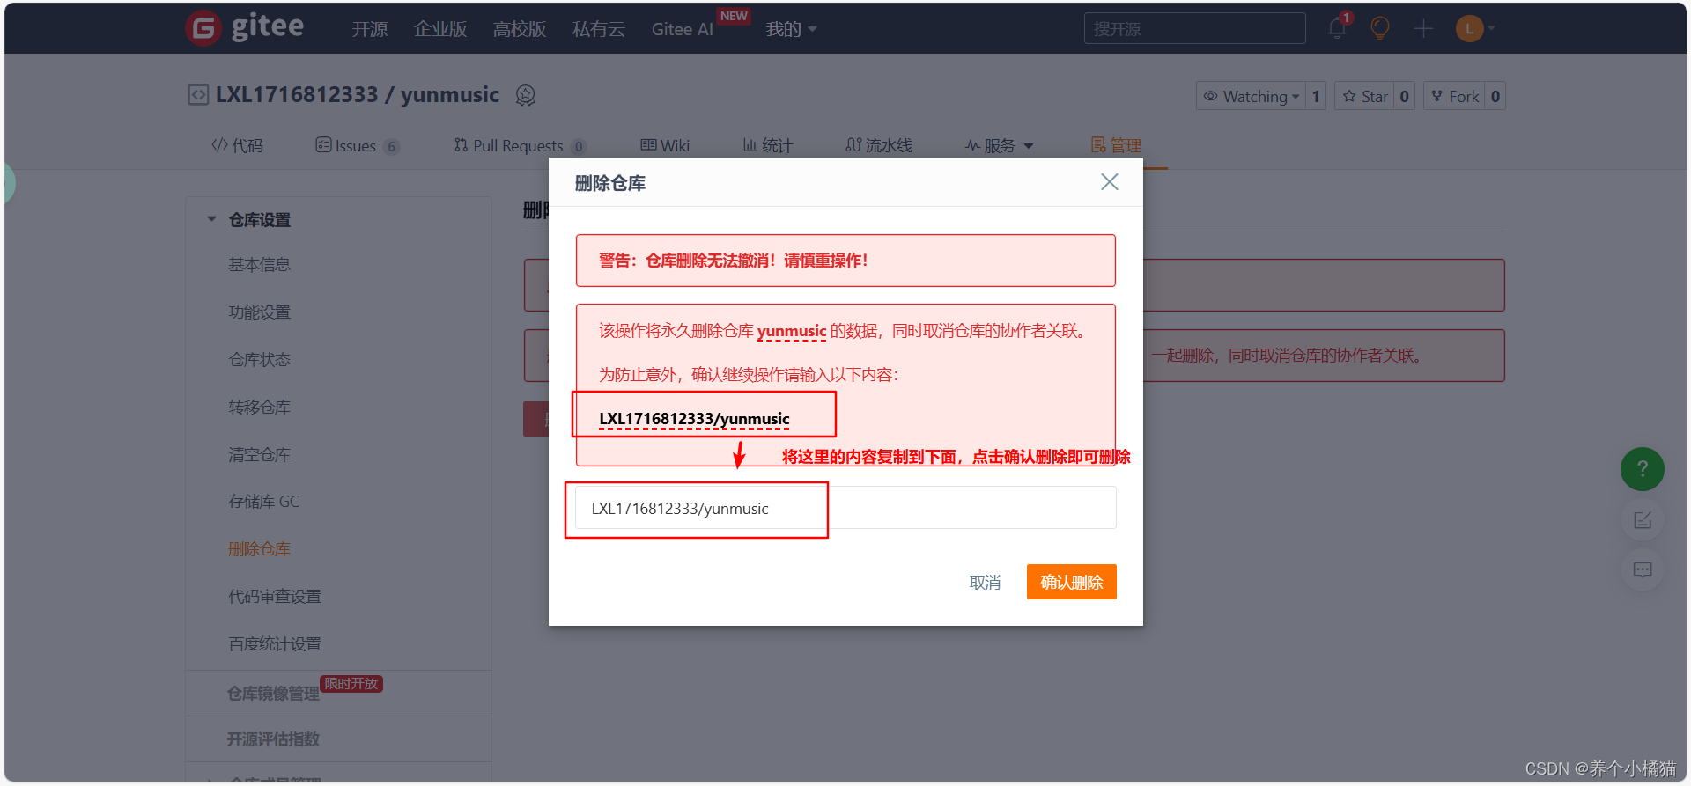Image resolution: width=1691 pixels, height=786 pixels.
Task: Open the Watching dropdown
Action: click(1251, 96)
